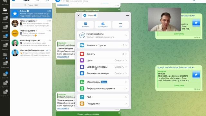This screenshot has width=206, height=116.
Task: Click the webcam video overlay
Action: point(164,19)
